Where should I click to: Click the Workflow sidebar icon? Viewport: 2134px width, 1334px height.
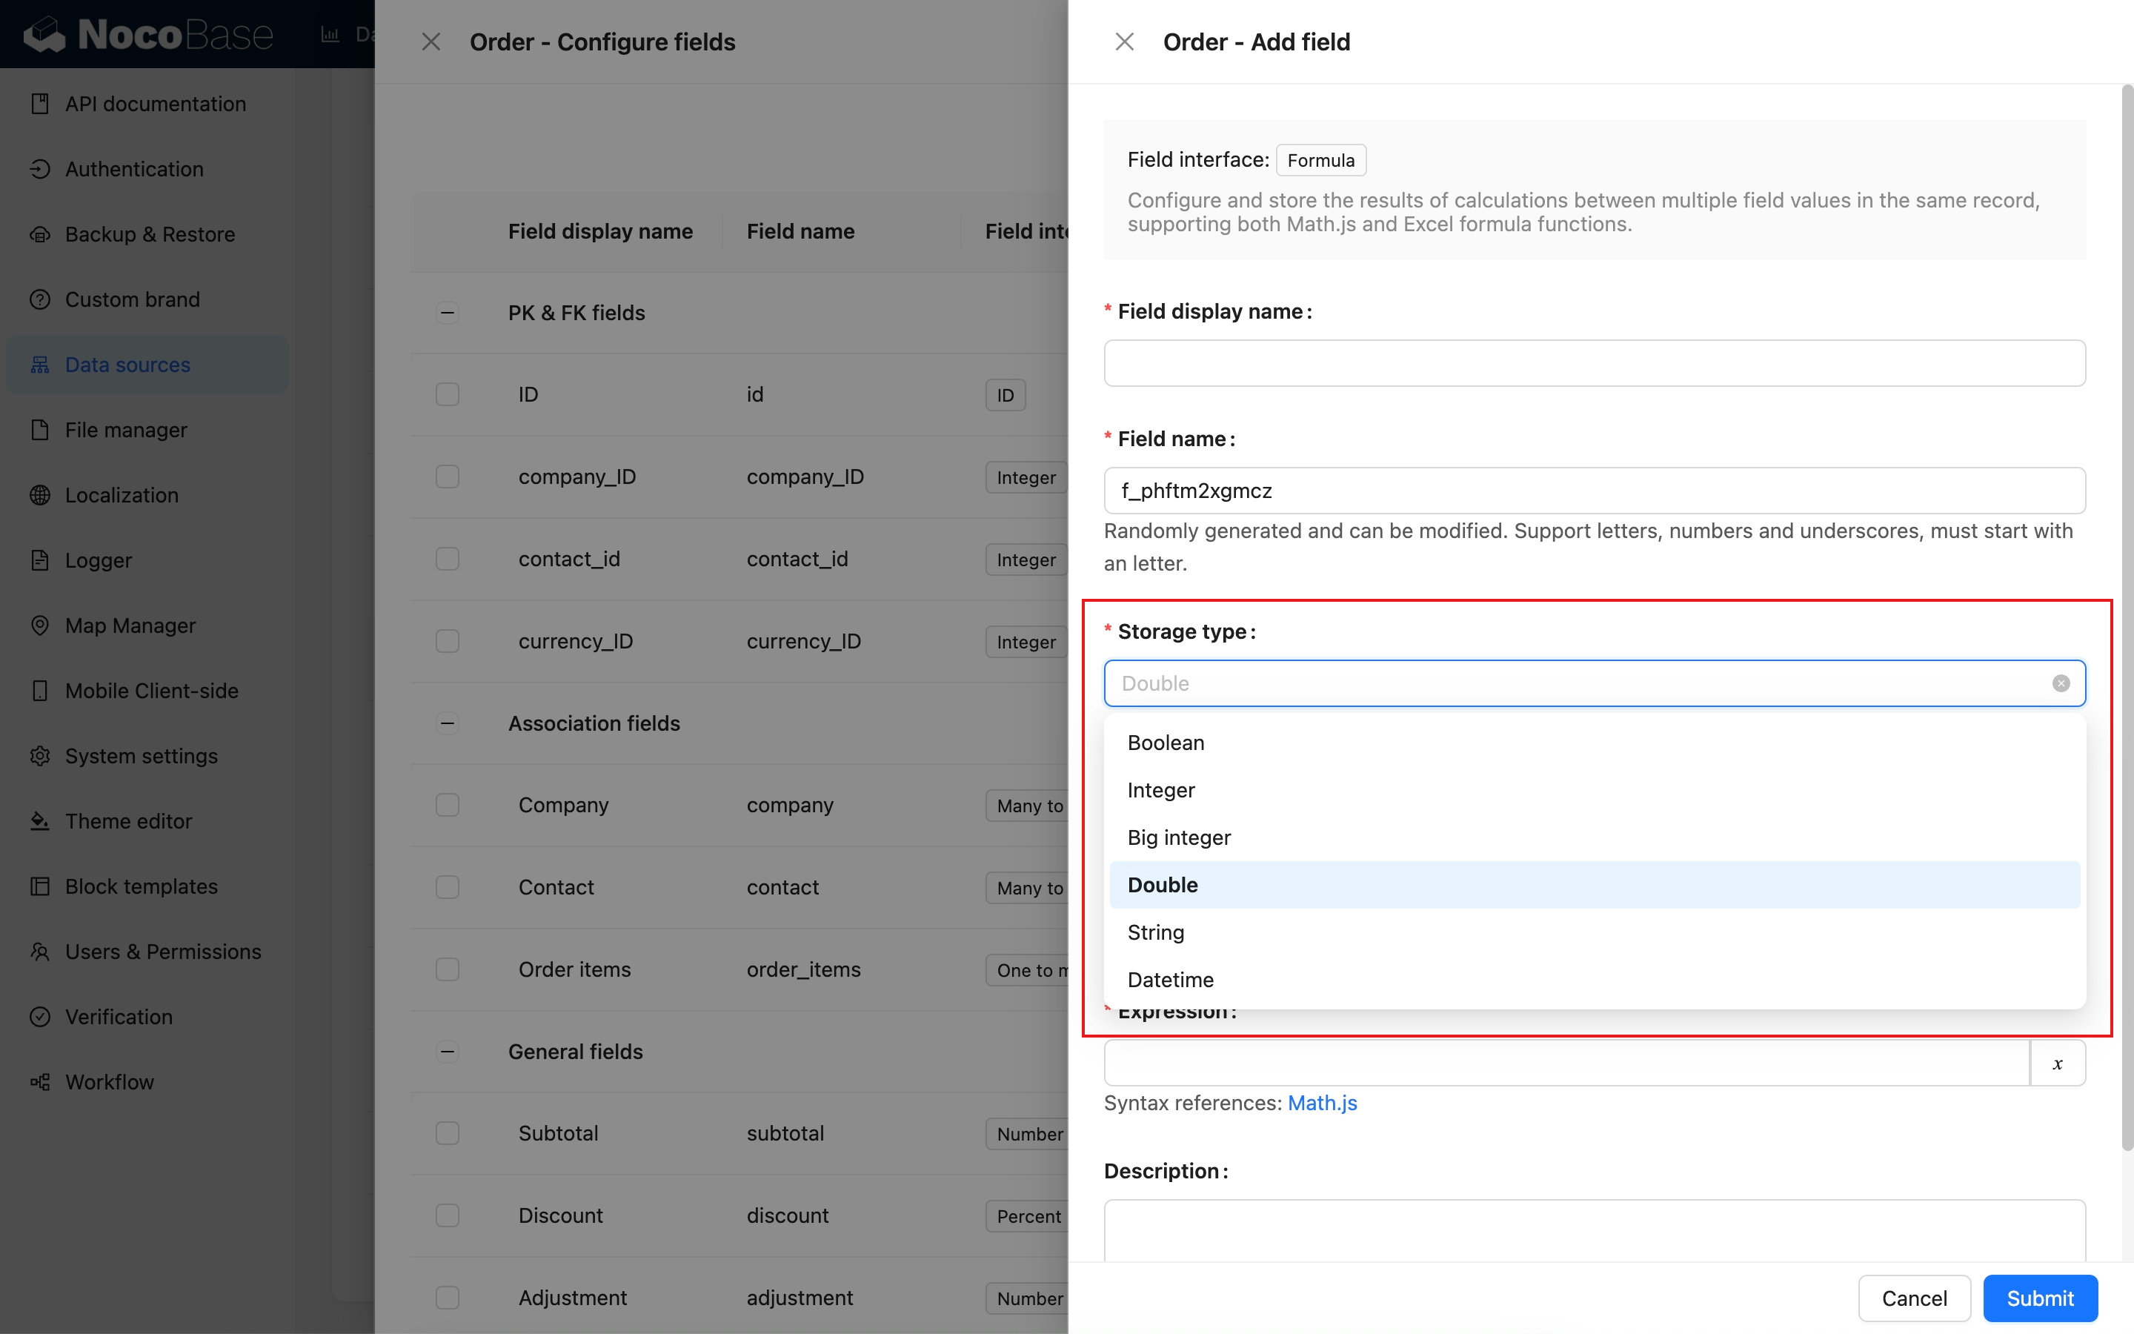pyautogui.click(x=40, y=1082)
